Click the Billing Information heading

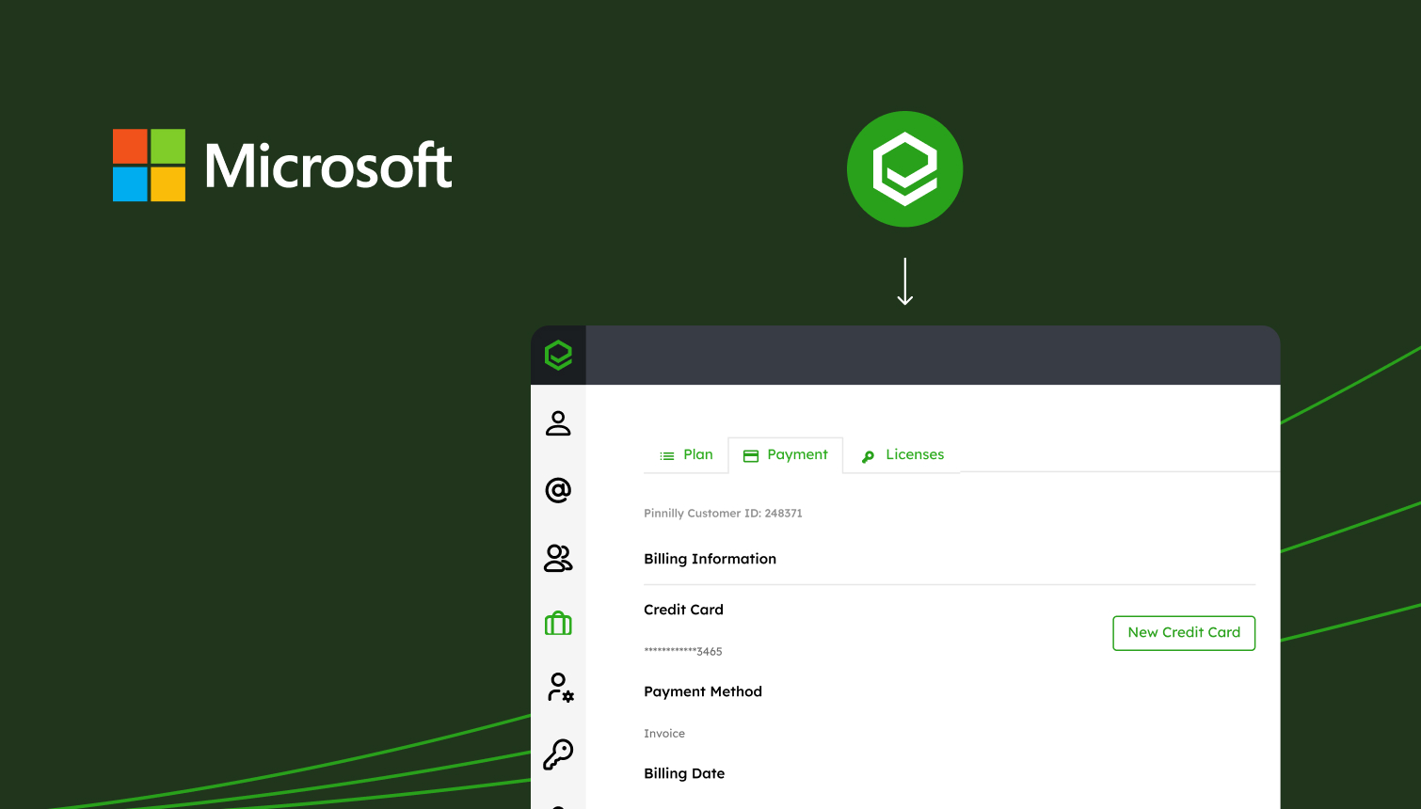tap(710, 559)
